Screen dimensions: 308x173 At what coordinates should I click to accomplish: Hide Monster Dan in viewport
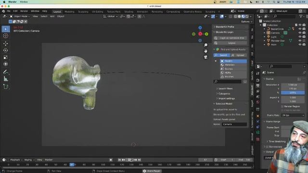tap(300, 40)
